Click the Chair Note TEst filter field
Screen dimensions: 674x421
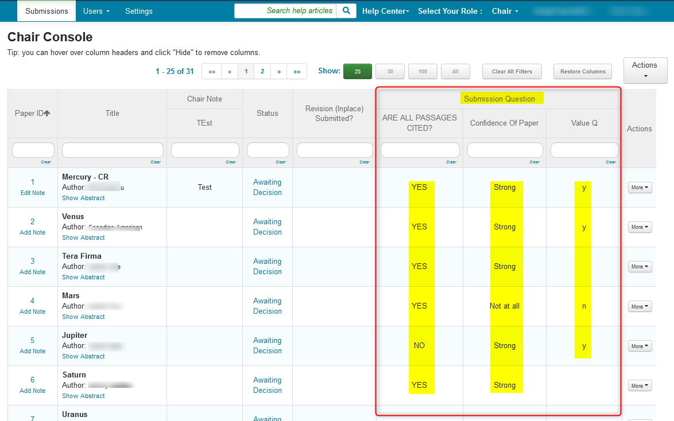205,150
